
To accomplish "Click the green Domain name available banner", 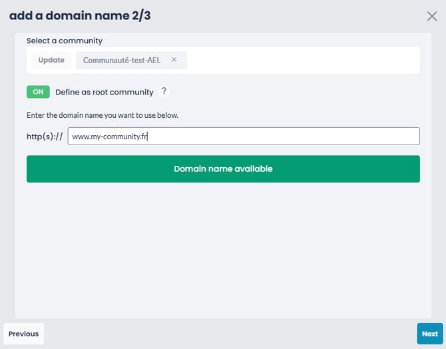I will pos(223,169).
